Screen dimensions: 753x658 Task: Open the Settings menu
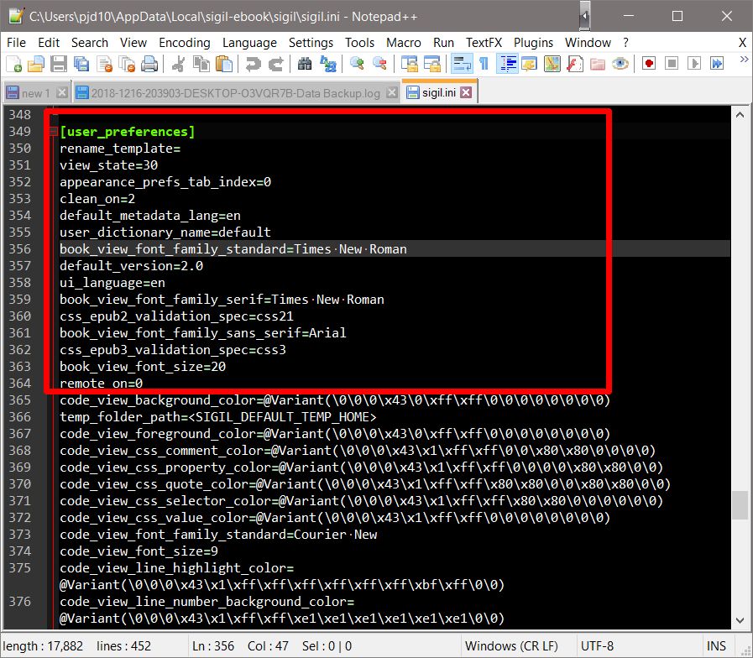coord(311,43)
